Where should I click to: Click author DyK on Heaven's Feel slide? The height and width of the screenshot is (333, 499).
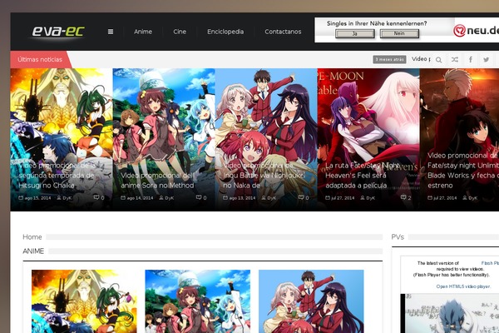coord(370,198)
